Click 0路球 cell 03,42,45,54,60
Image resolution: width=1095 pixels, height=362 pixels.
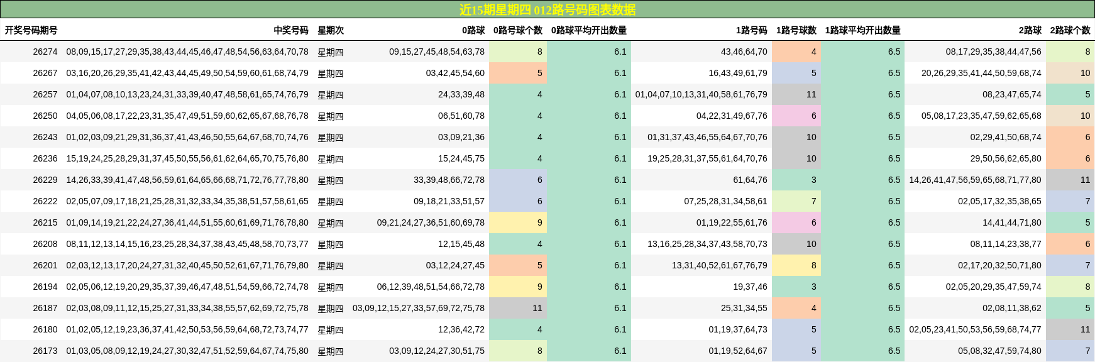pyautogui.click(x=455, y=73)
